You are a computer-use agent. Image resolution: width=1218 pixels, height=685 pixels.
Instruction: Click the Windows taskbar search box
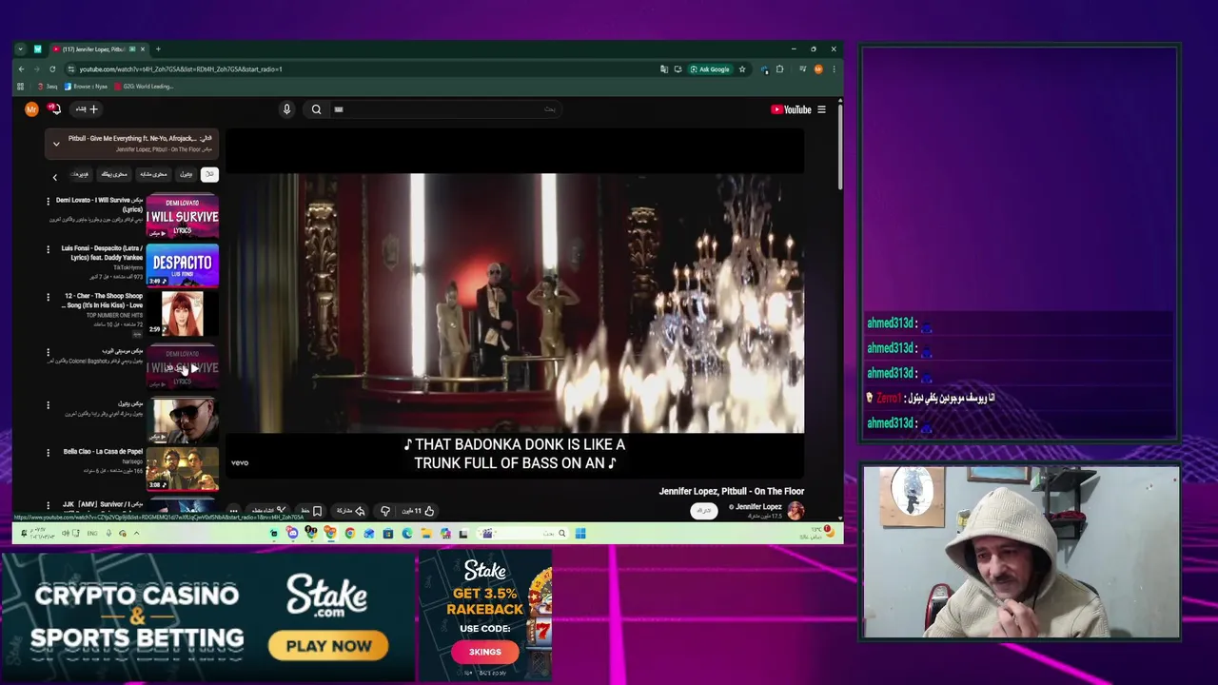[522, 533]
